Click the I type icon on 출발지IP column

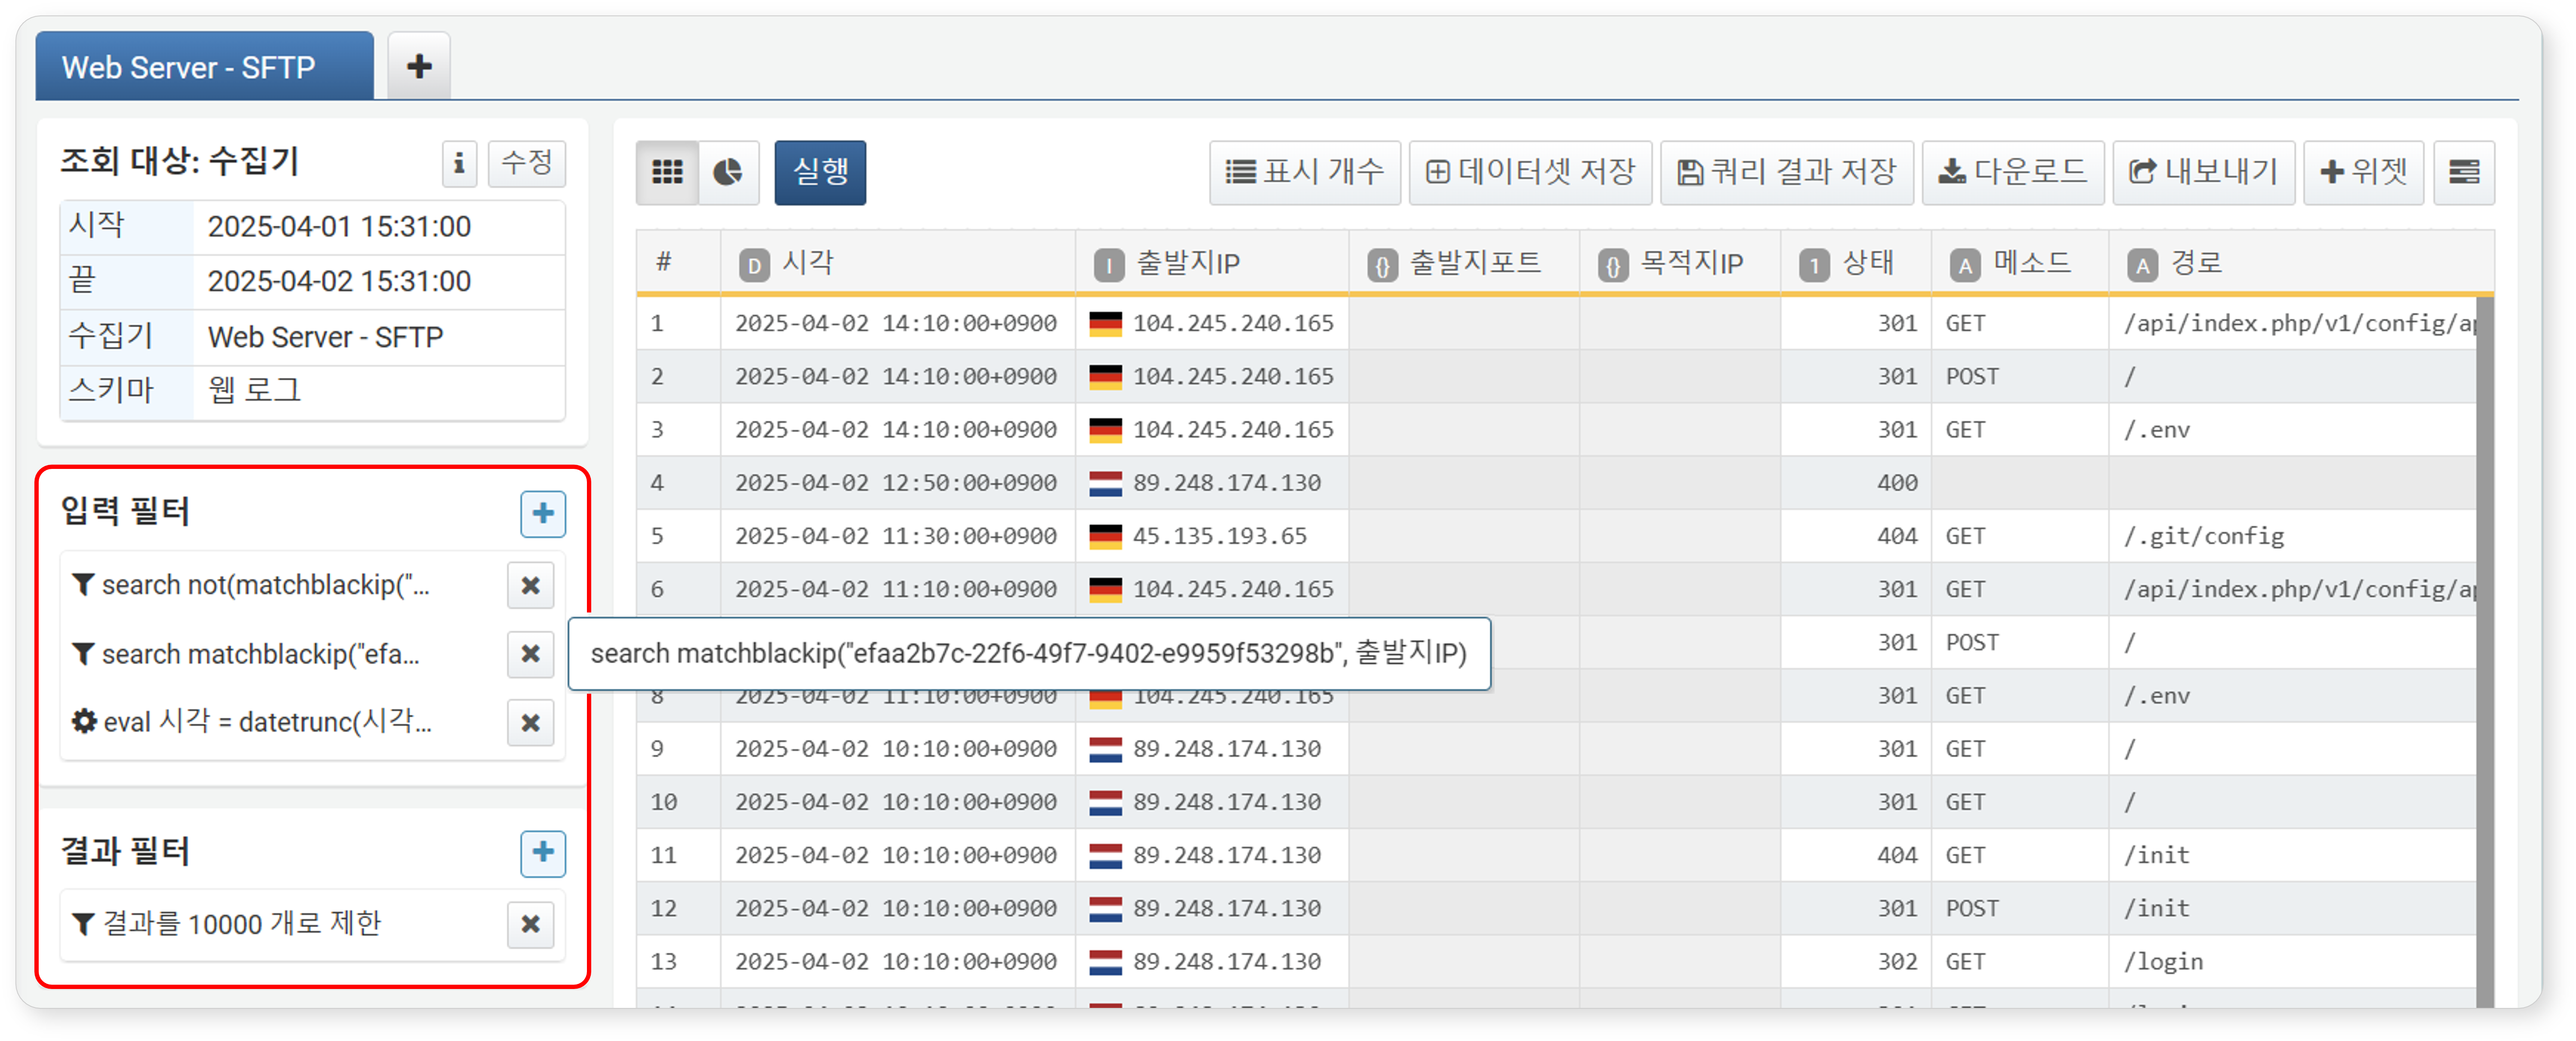click(1109, 265)
